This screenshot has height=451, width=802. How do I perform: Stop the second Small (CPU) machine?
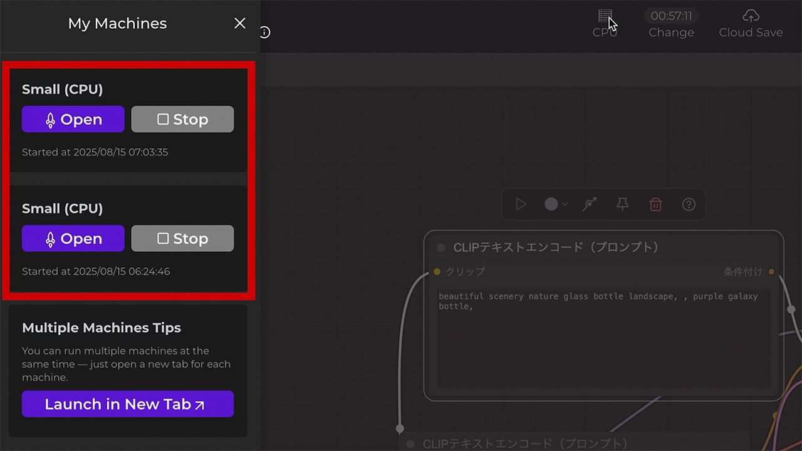(x=182, y=238)
